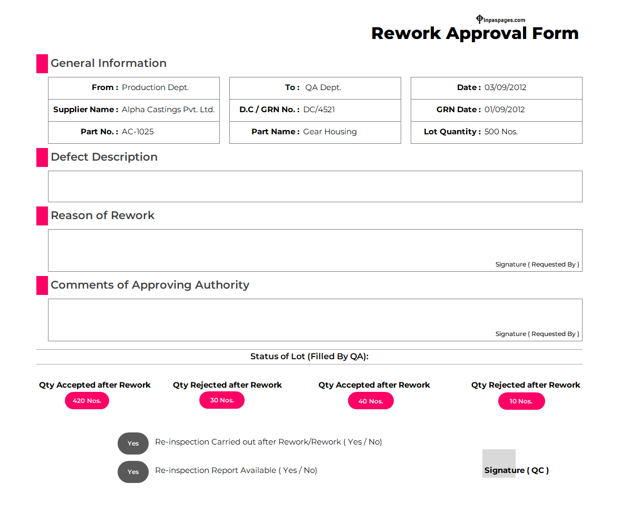Click the Date field showing 03/09/2012
Viewport: 640px width, 513px height.
(505, 88)
